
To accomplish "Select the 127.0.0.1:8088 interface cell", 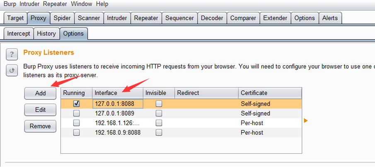I will coord(118,104).
